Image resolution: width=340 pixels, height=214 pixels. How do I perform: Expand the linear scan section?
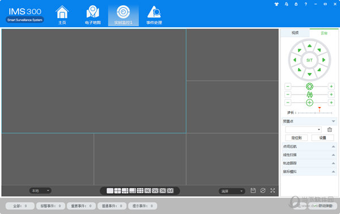[x=309, y=155]
